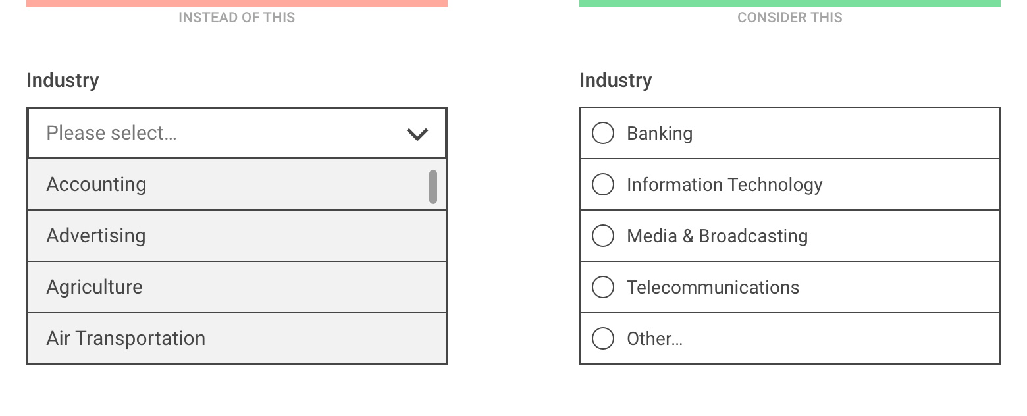Enable the Media & Broadcasting radio circle
1027x416 pixels.
pyautogui.click(x=603, y=236)
